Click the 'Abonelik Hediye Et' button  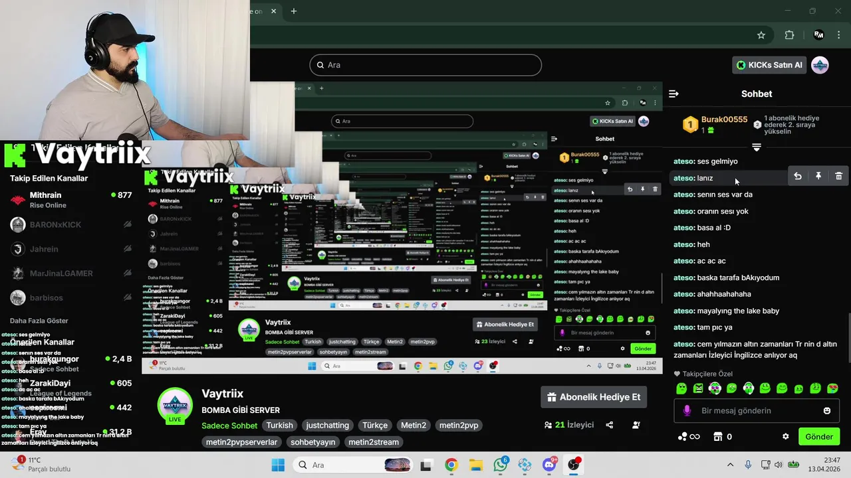pos(594,397)
